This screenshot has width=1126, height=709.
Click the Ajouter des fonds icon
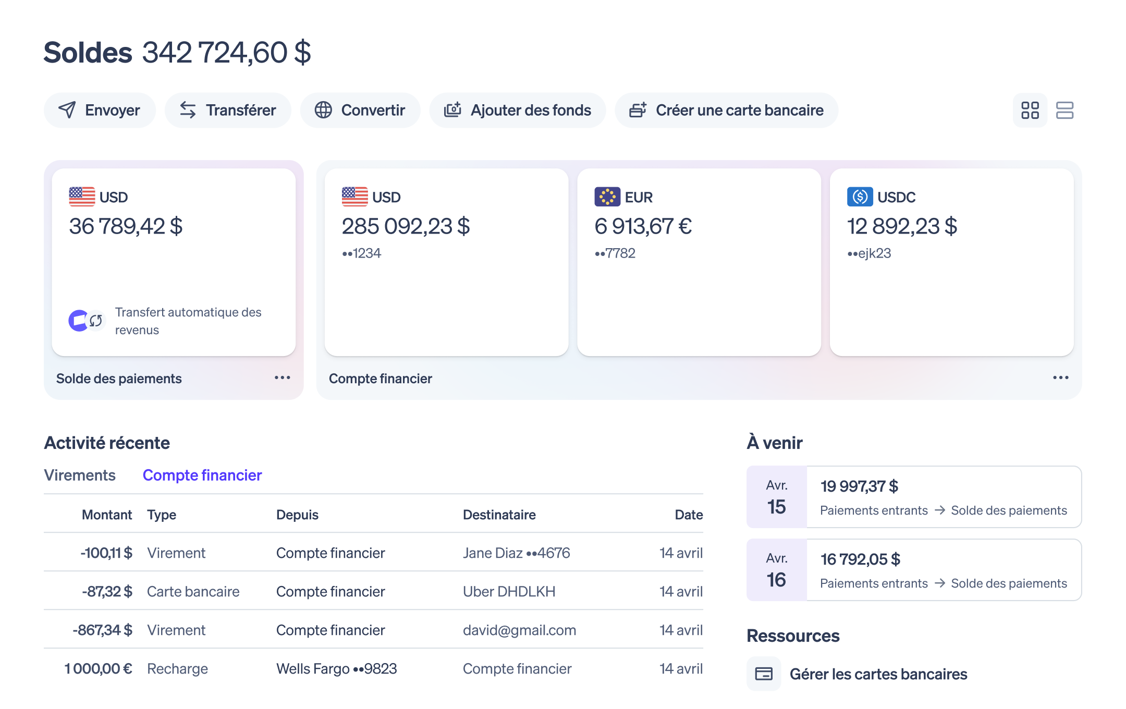[452, 110]
